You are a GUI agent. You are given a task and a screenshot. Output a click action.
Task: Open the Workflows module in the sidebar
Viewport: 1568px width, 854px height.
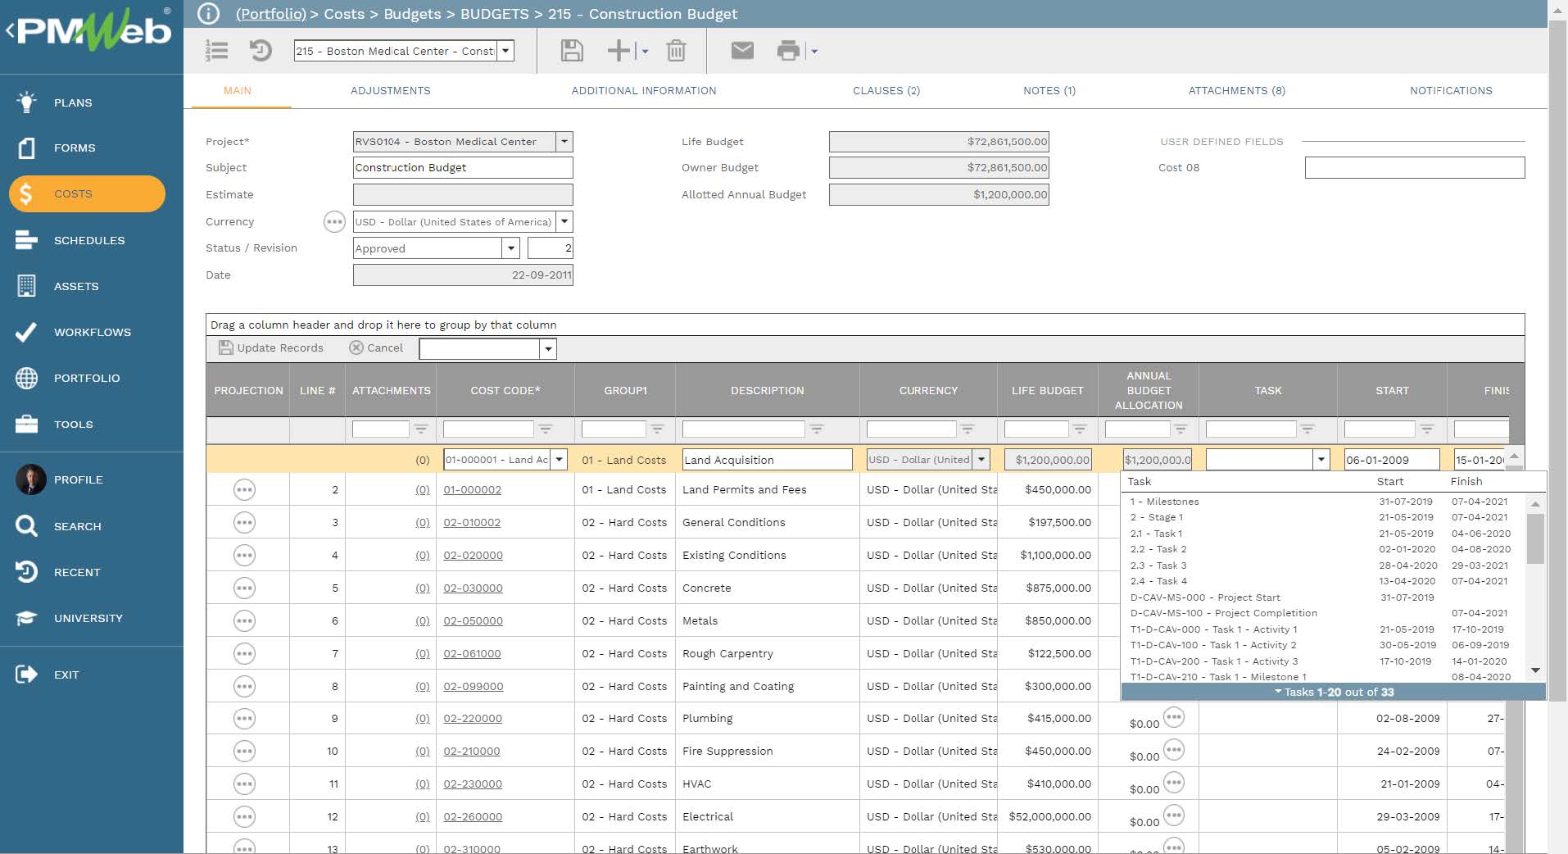tap(92, 332)
